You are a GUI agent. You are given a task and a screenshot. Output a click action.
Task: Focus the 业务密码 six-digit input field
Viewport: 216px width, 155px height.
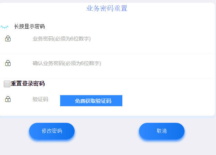(104, 39)
